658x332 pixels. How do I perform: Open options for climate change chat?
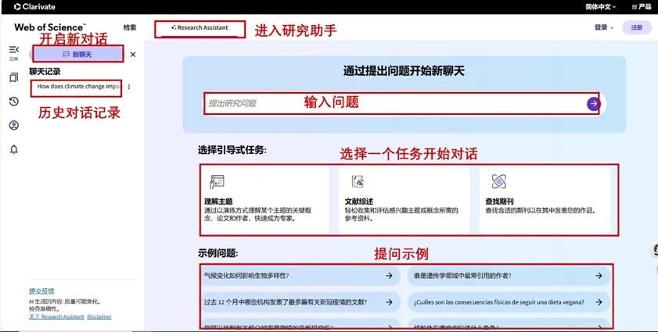(x=129, y=87)
